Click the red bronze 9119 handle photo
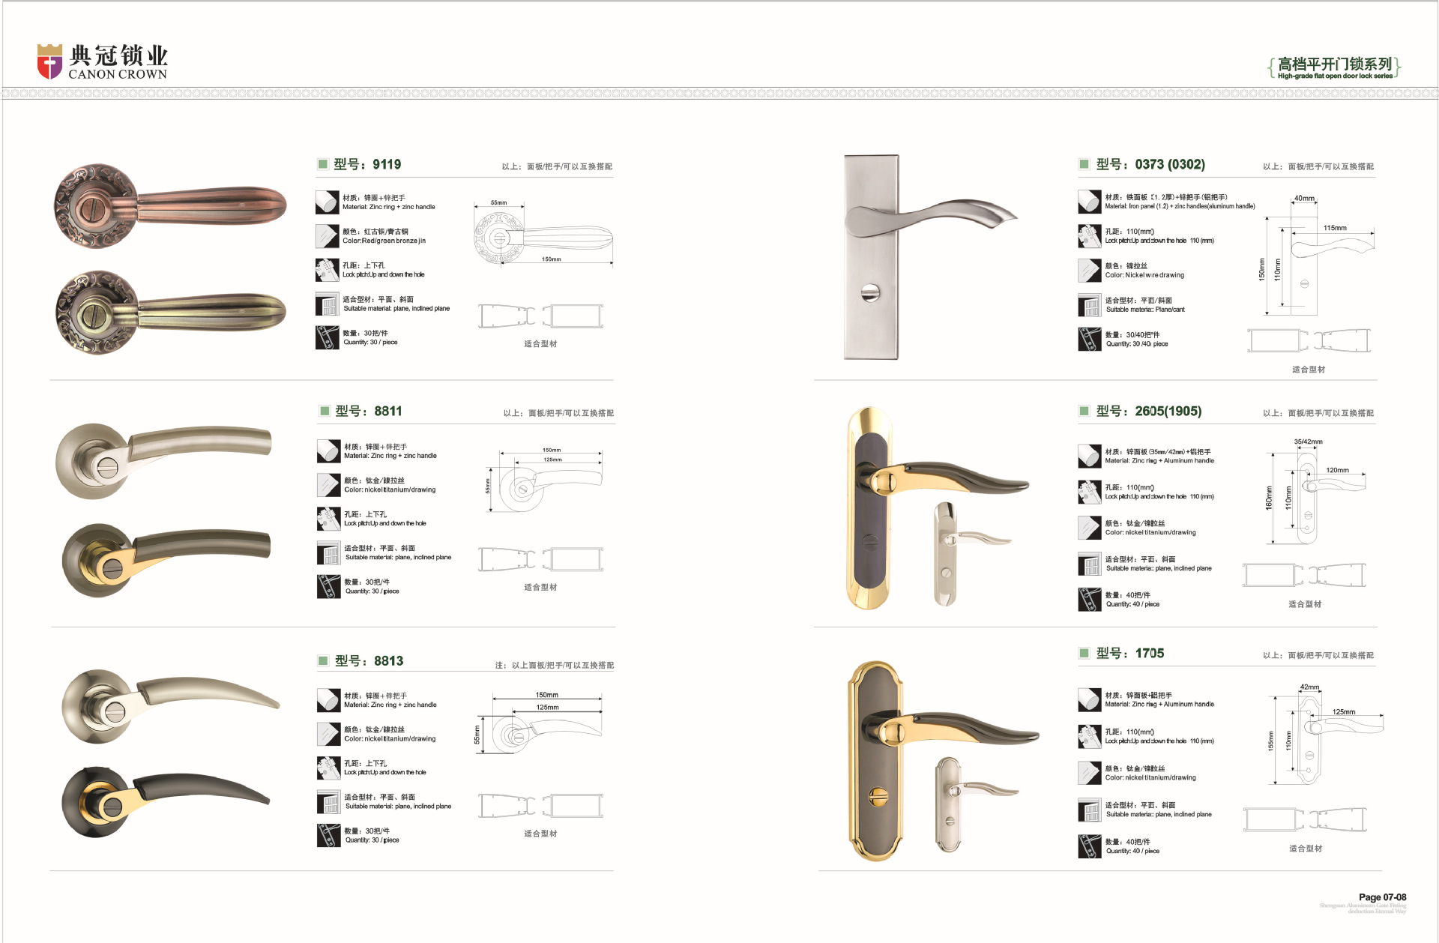The height and width of the screenshot is (943, 1439). click(170, 206)
